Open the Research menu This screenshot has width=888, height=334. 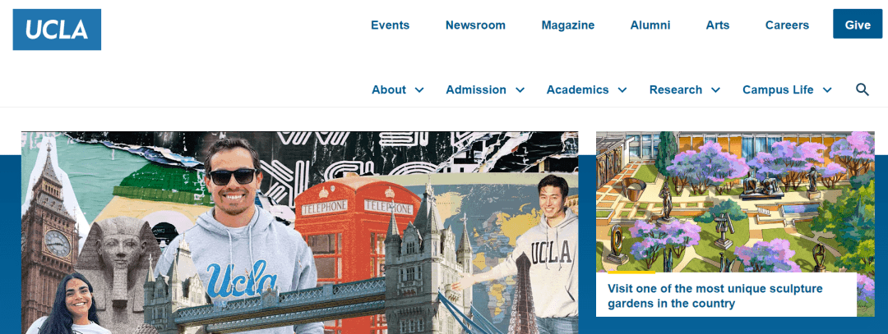(x=676, y=89)
